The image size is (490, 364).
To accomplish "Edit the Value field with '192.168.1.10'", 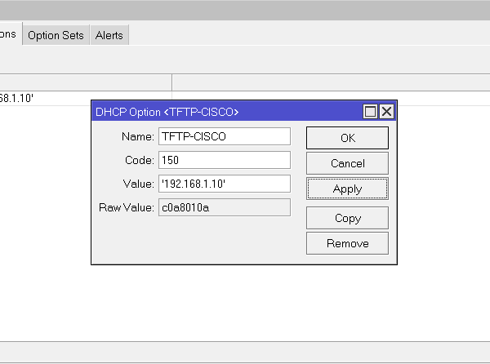I will click(x=225, y=184).
